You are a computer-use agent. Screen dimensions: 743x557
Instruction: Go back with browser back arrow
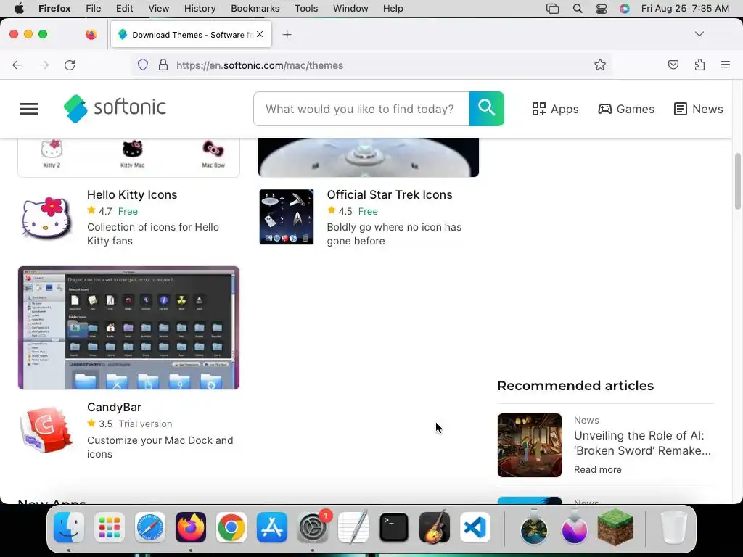point(17,65)
